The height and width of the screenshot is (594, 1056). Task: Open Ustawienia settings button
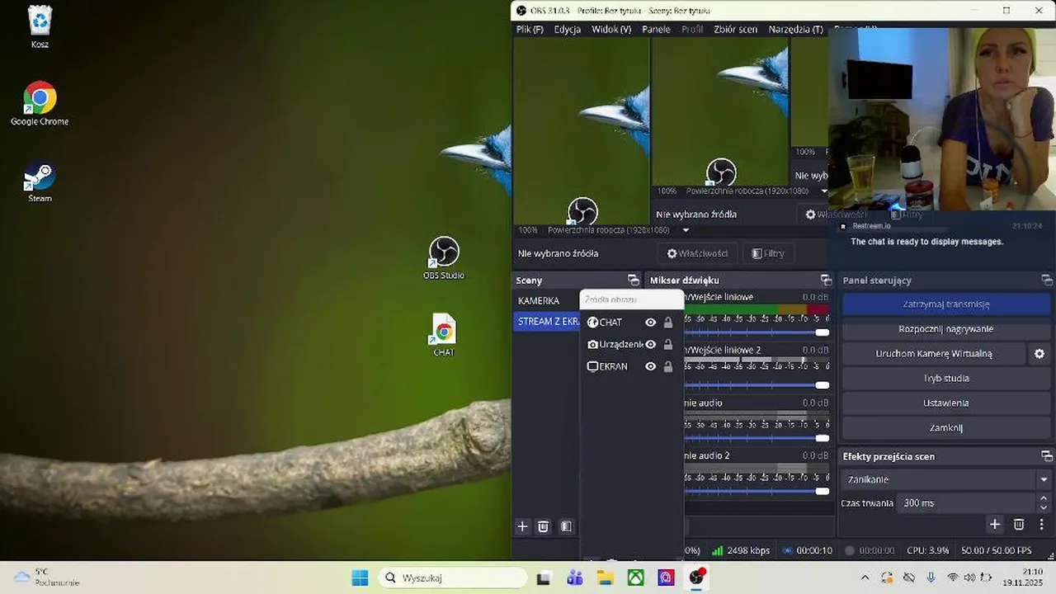[945, 403]
